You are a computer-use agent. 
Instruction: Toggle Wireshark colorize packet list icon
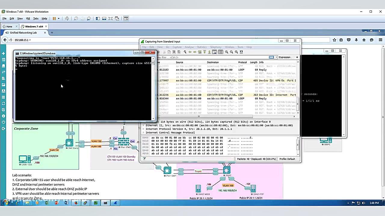[x=220, y=52]
